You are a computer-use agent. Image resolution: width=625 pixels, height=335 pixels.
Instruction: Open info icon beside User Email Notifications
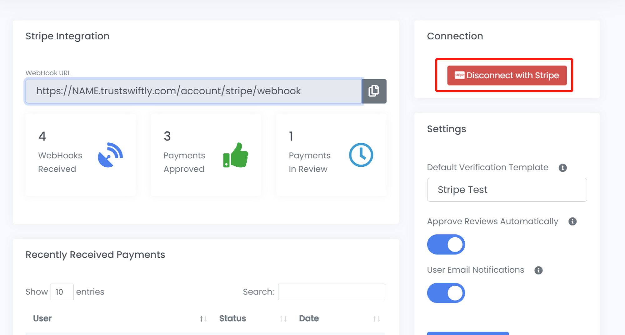(x=538, y=270)
